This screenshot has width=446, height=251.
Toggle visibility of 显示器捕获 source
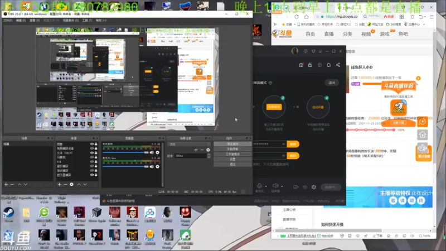point(92,175)
